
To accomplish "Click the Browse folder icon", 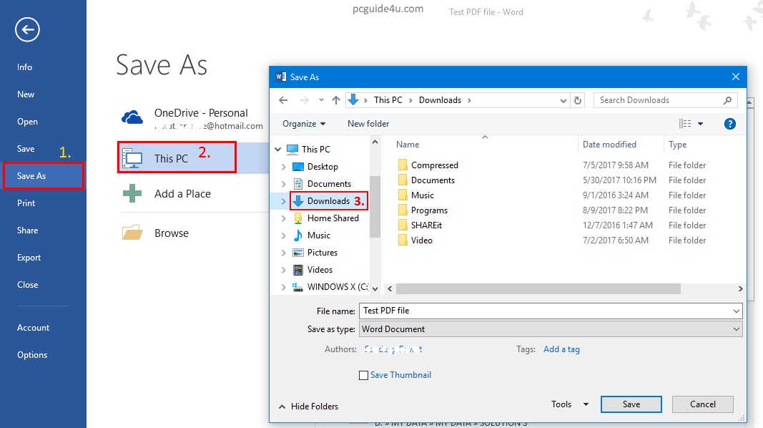I will pos(132,233).
